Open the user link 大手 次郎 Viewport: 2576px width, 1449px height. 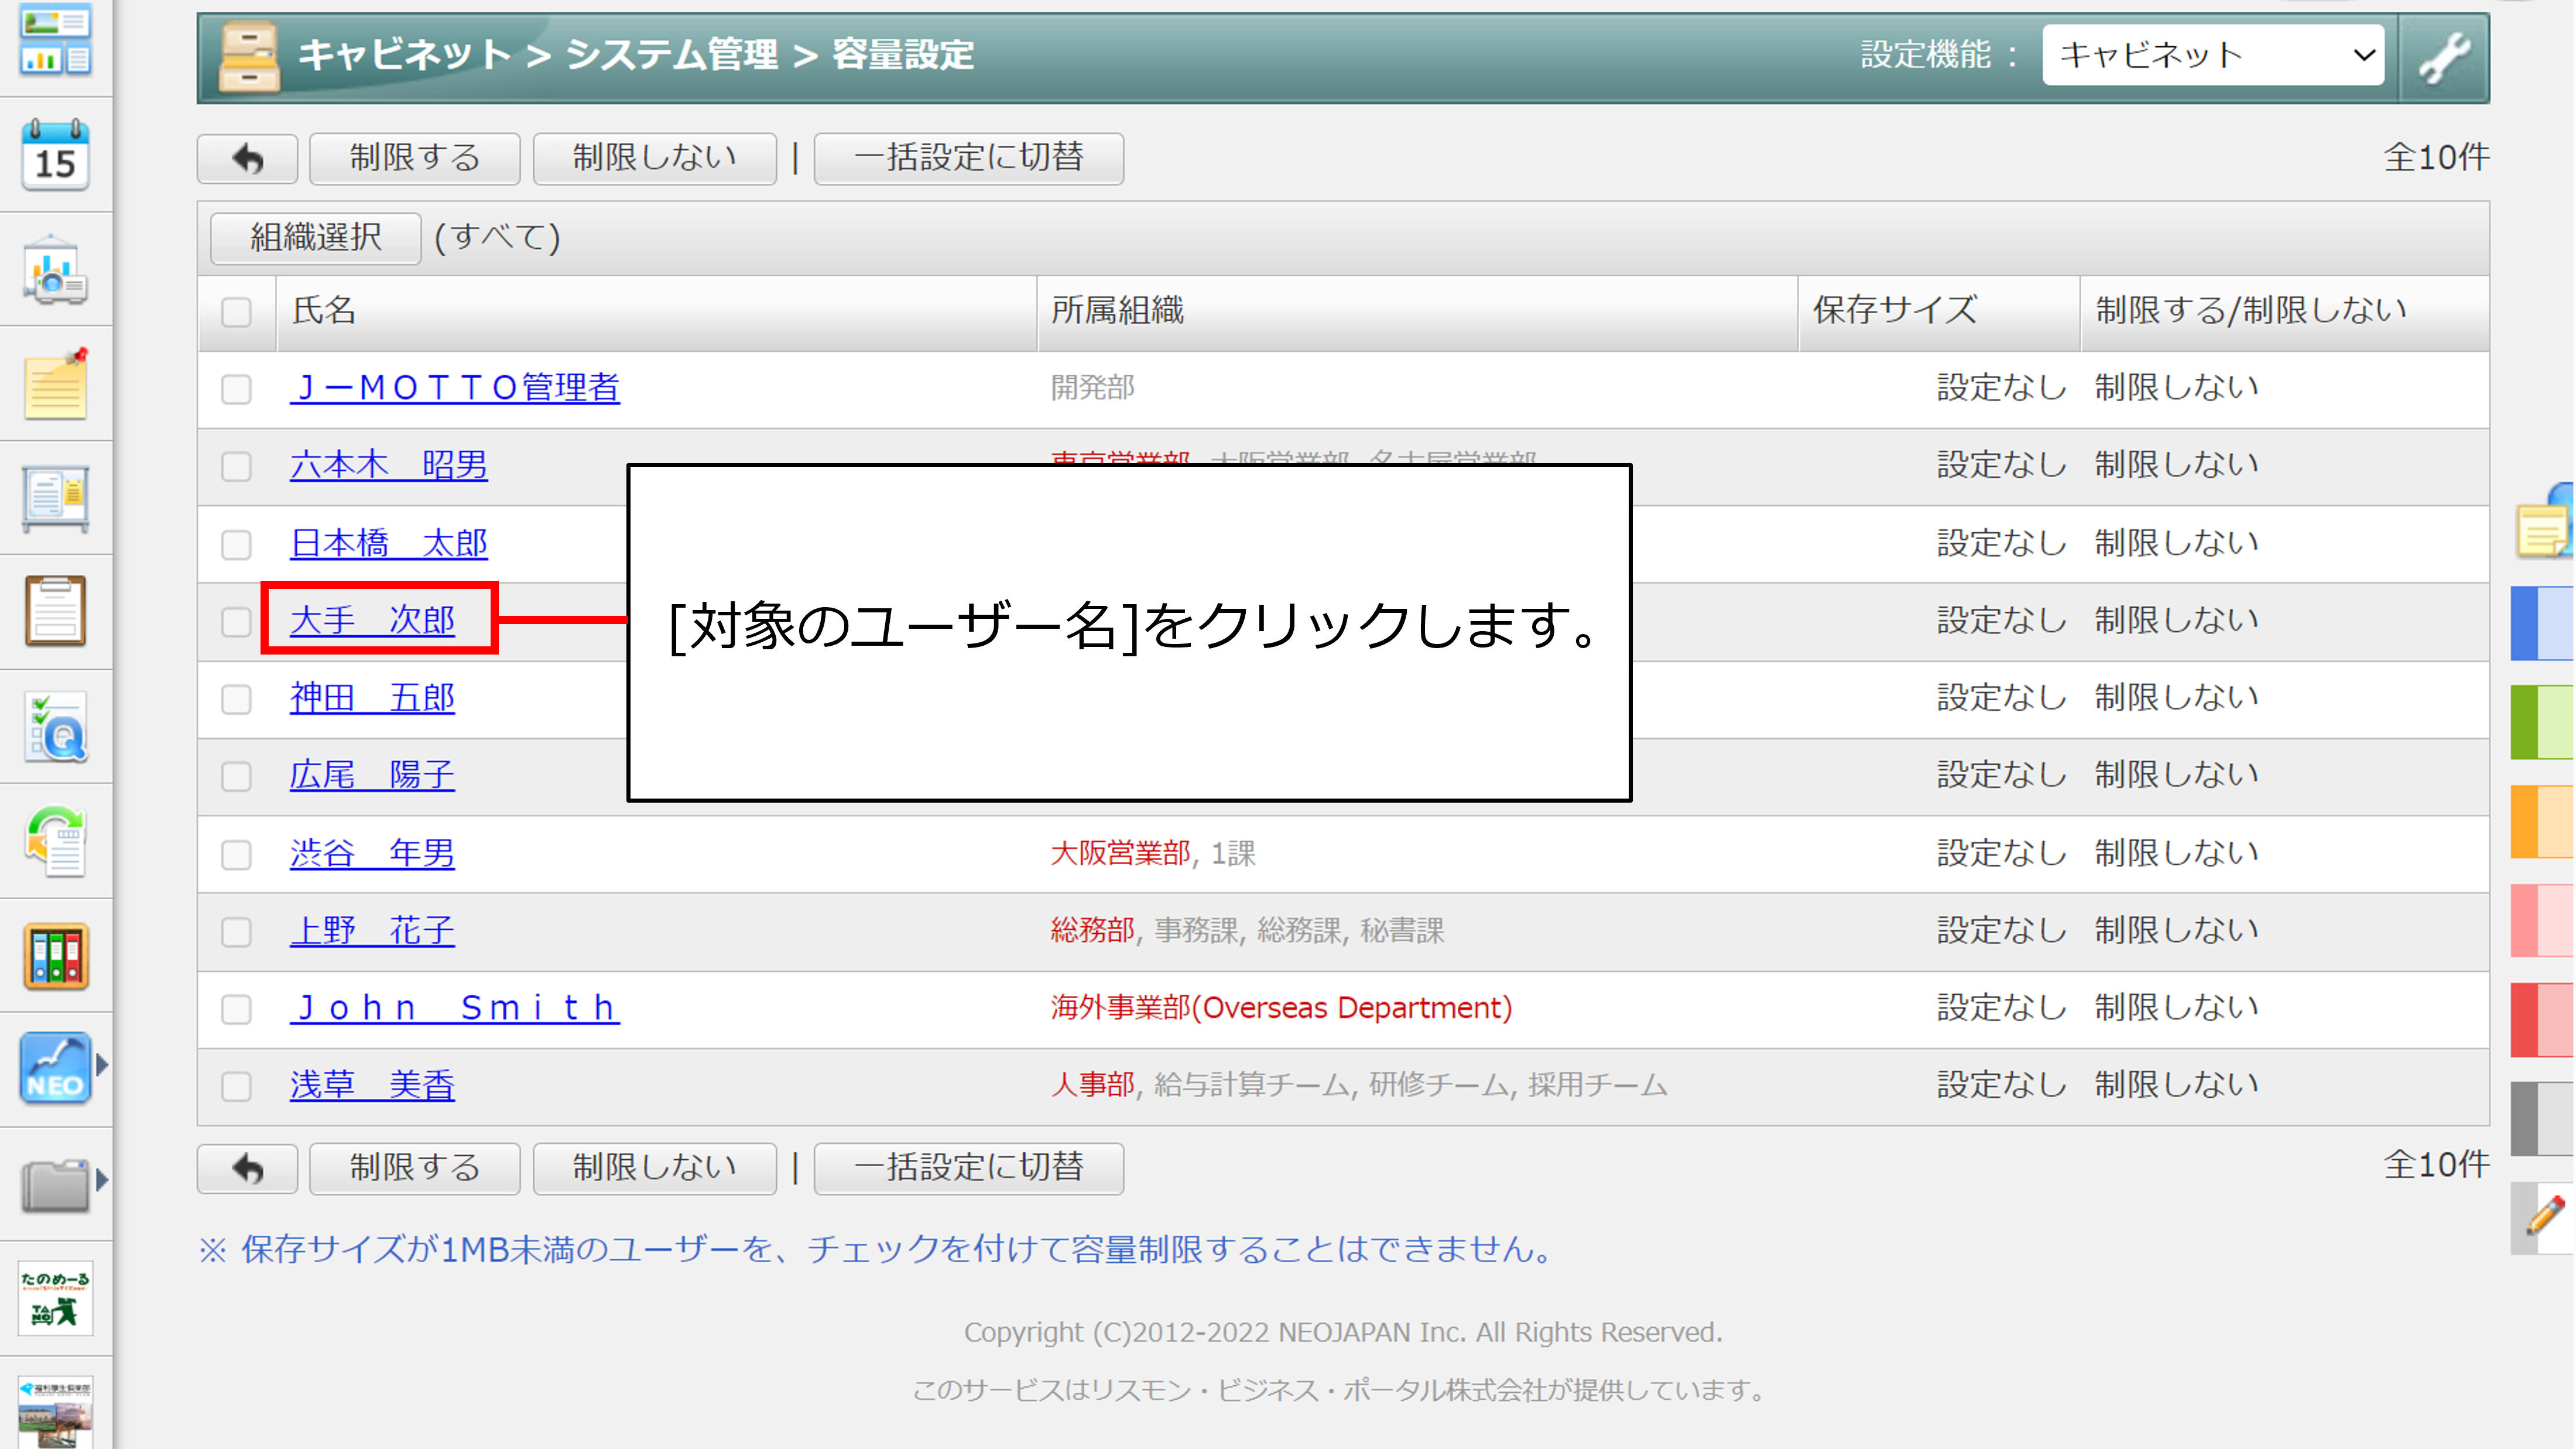[372, 621]
